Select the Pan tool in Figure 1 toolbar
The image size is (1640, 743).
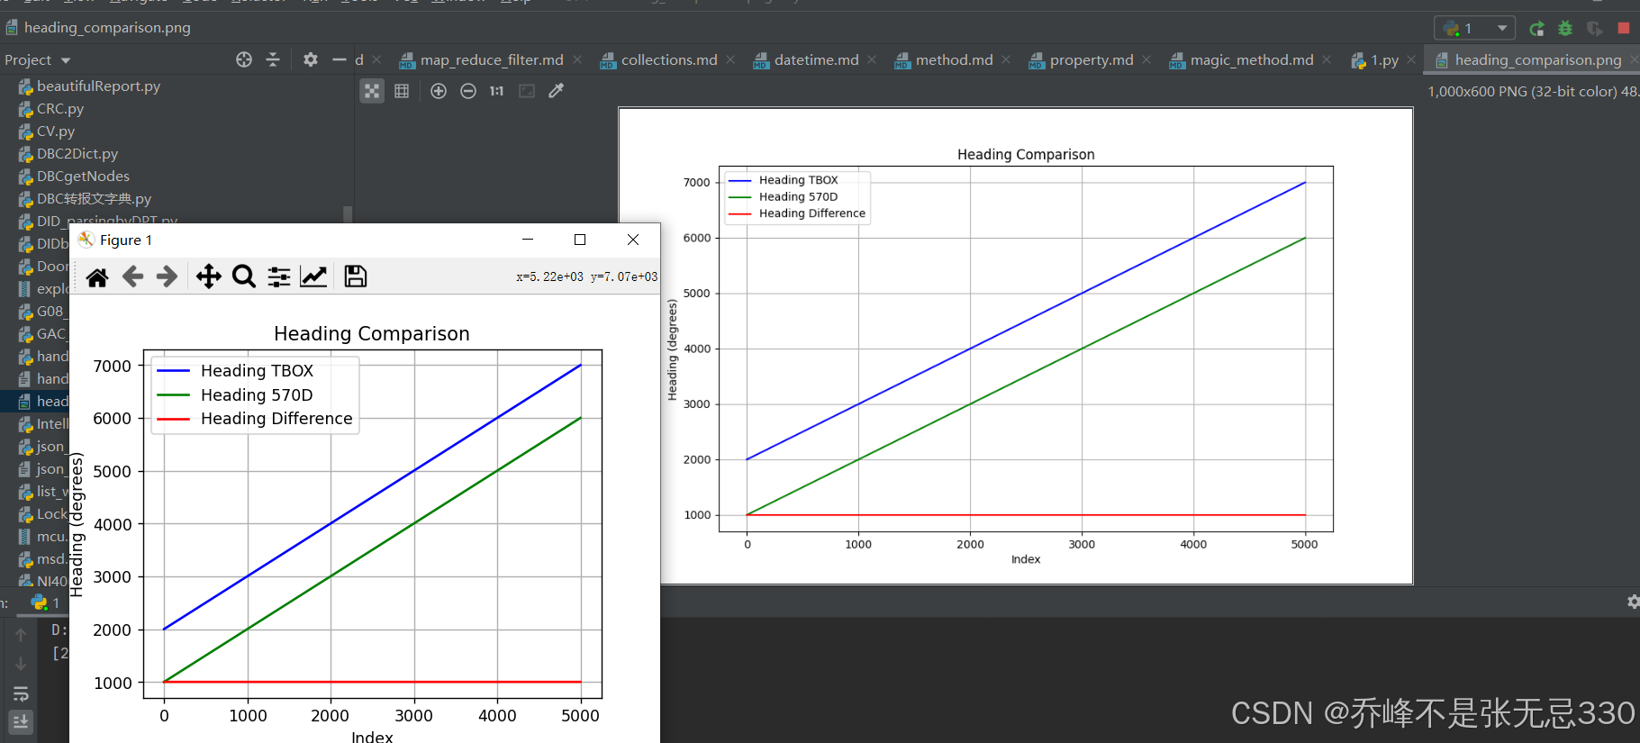209,276
